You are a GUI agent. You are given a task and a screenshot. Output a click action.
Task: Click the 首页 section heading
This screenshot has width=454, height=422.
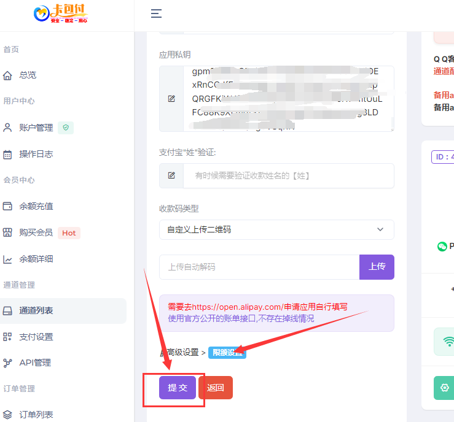pos(11,50)
